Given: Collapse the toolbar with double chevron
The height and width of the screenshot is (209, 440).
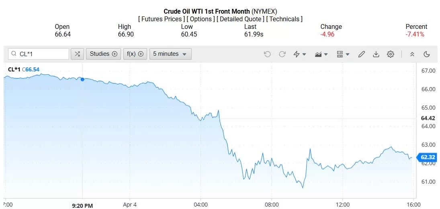Looking at the screenshot, I should (412, 54).
